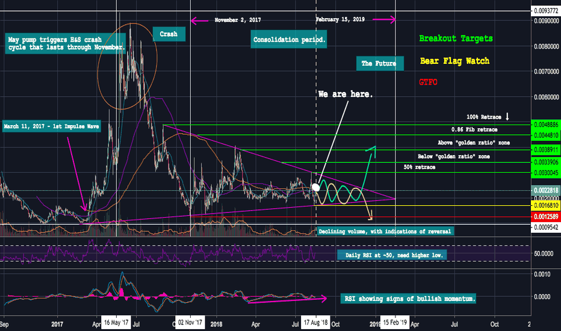Select the red 0.0012589 price tag
Image resolution: width=561 pixels, height=331 pixels.
[546, 217]
